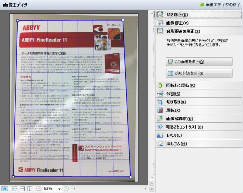Image resolution: width=243 pixels, height=193 pixels.
Task: Click the sun icon beside 明るさとコントラスト
Action: (160, 127)
